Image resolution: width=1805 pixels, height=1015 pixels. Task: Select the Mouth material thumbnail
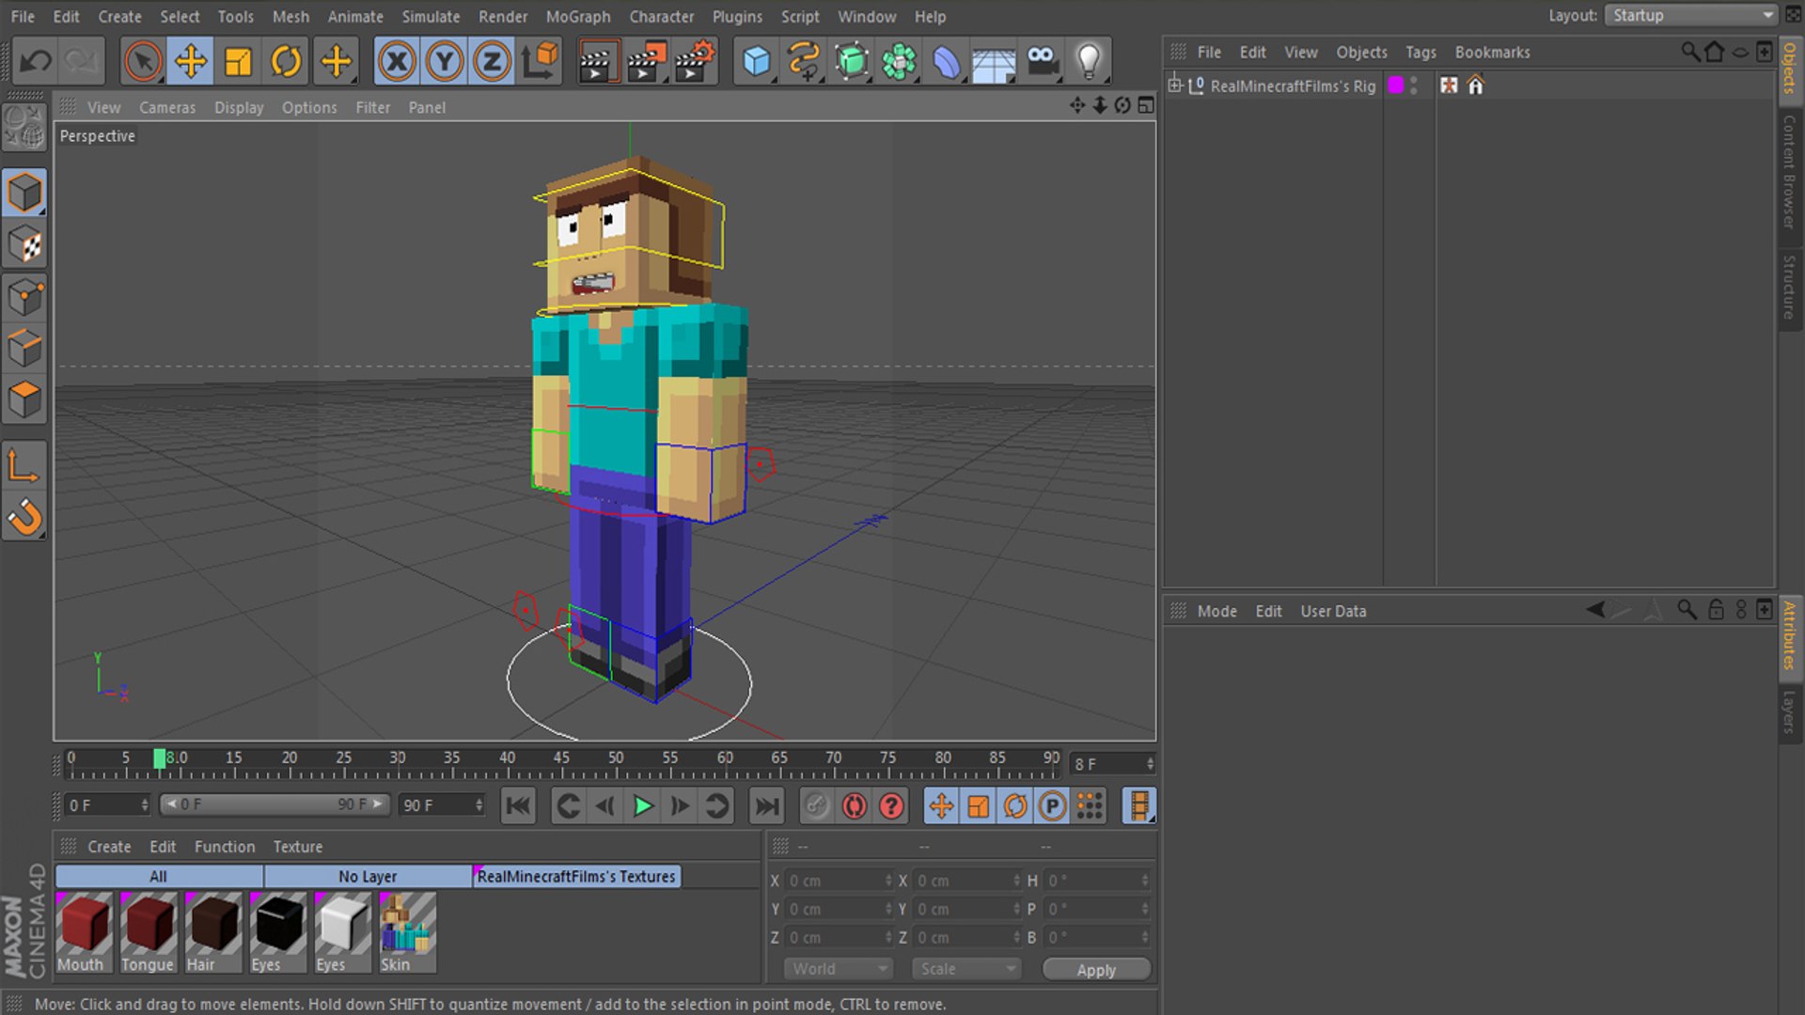[85, 932]
